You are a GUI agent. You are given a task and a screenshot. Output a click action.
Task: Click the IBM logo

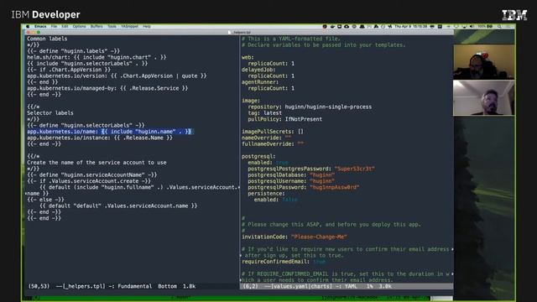tap(514, 15)
